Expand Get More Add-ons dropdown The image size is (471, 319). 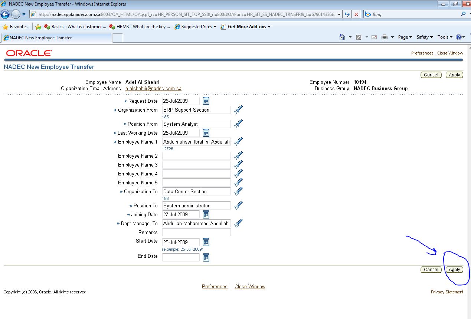(269, 27)
